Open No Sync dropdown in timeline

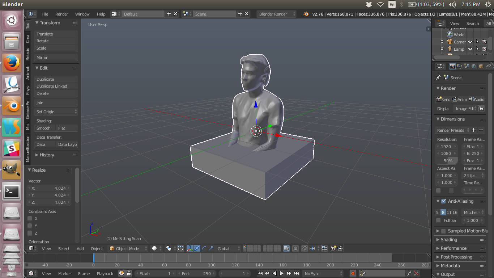click(323, 273)
